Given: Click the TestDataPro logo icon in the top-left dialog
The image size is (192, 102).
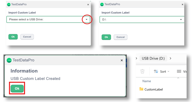Looking at the screenshot, I should [x=9, y=4].
